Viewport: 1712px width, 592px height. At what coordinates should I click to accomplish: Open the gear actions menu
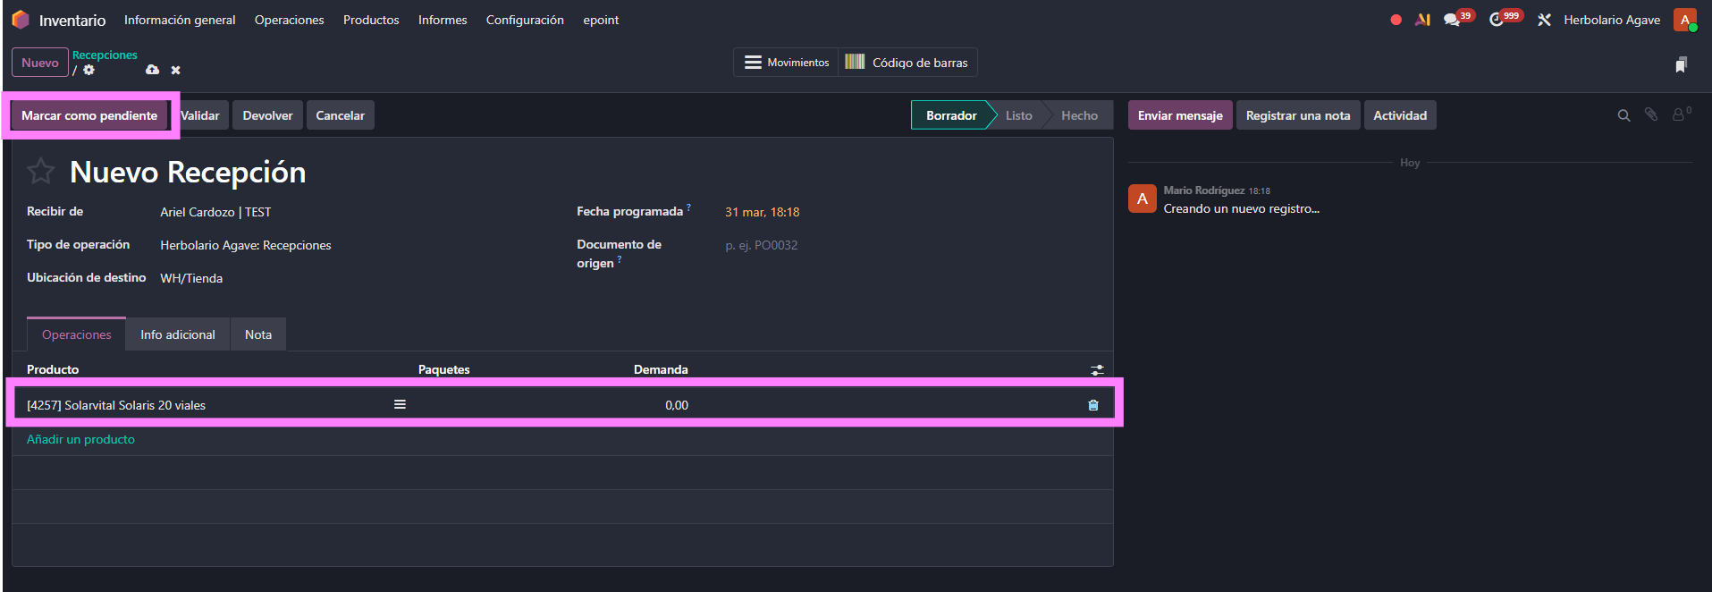coord(89,70)
